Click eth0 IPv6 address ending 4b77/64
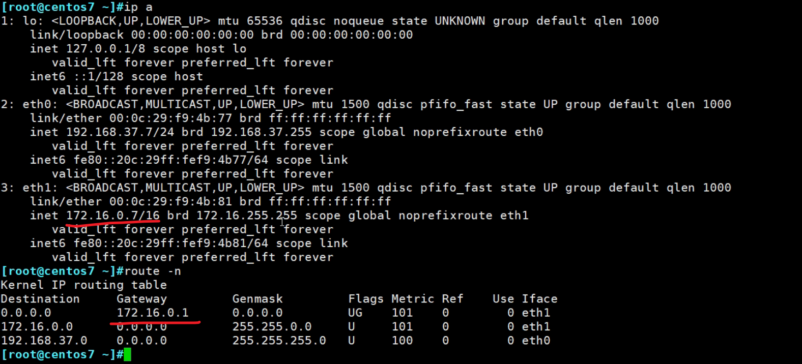The height and width of the screenshot is (364, 802). click(171, 160)
